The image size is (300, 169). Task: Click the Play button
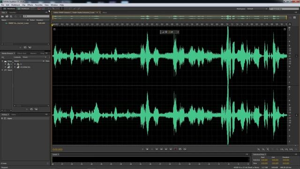coord(147,149)
